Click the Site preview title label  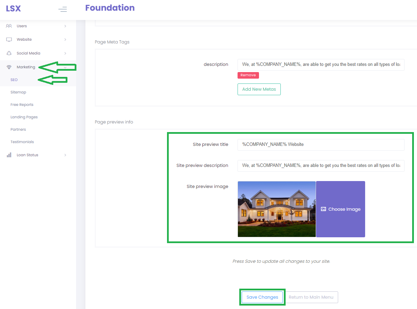click(x=211, y=144)
